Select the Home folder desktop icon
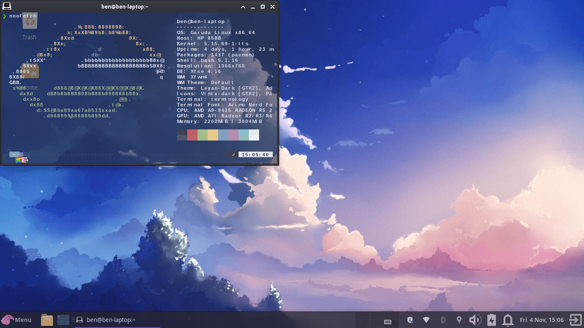The image size is (584, 328). 29,77
